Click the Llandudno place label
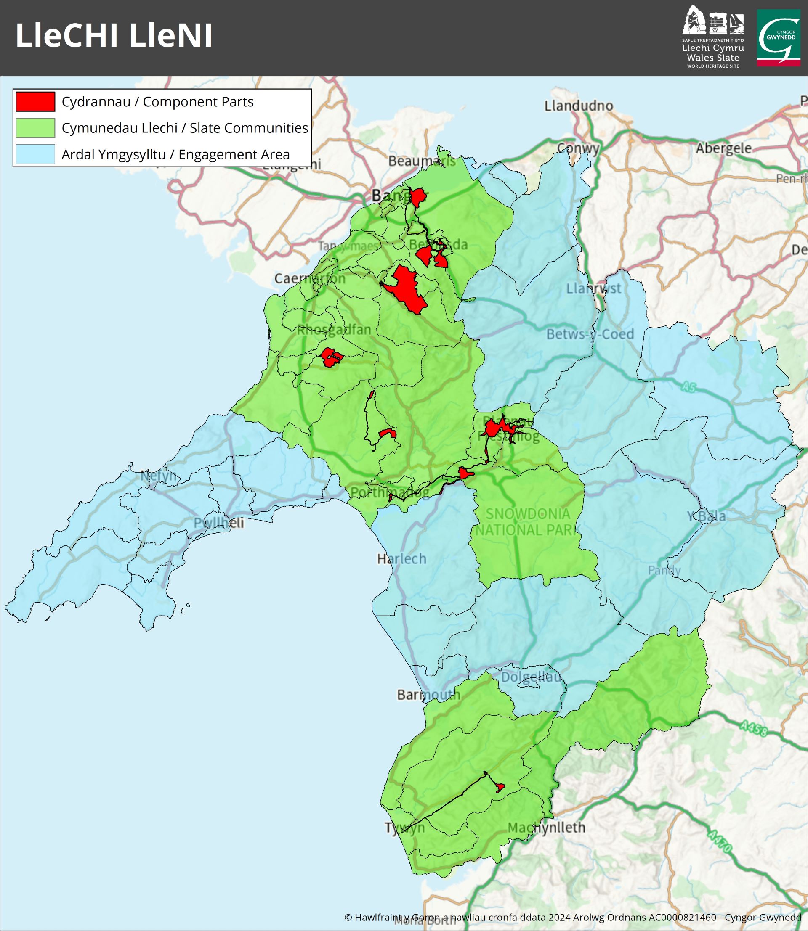 point(579,104)
